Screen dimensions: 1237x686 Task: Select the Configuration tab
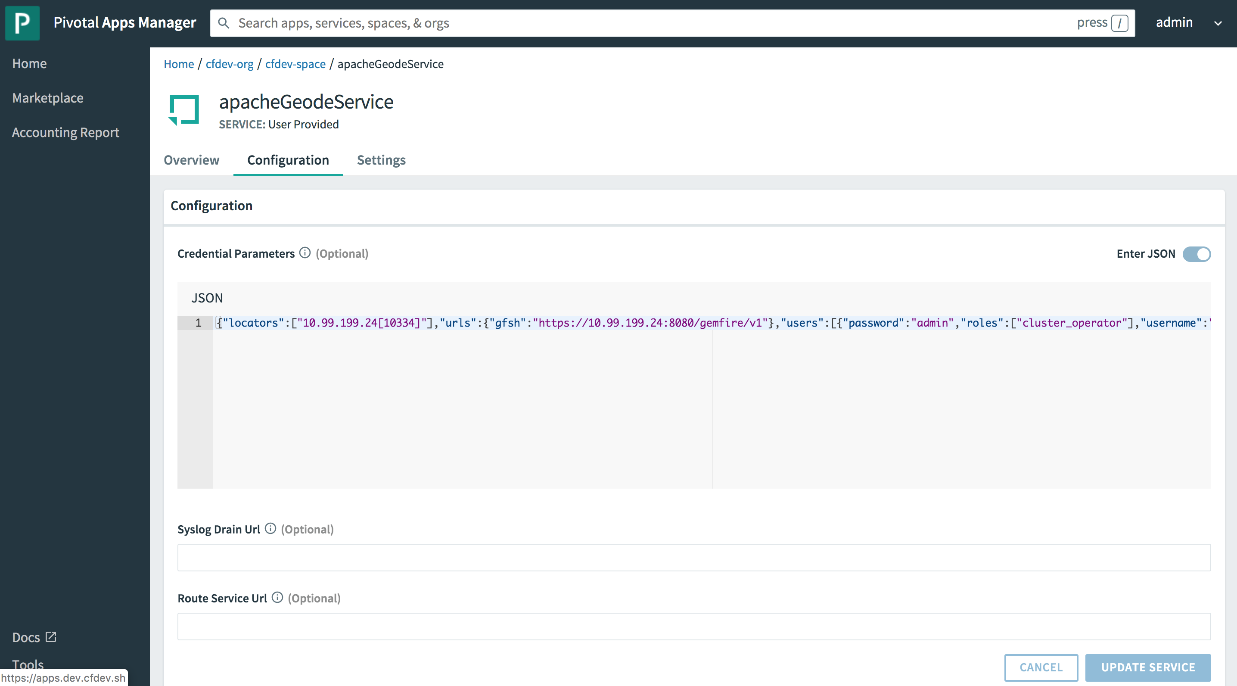pos(288,160)
